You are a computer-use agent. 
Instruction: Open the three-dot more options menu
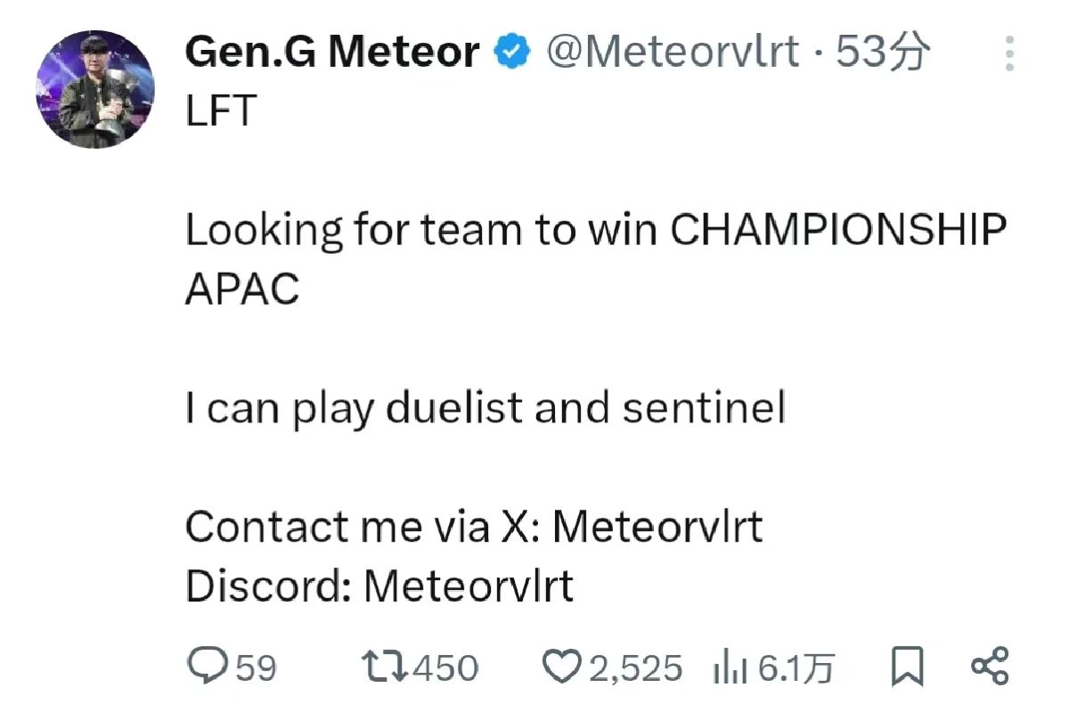click(x=1008, y=53)
